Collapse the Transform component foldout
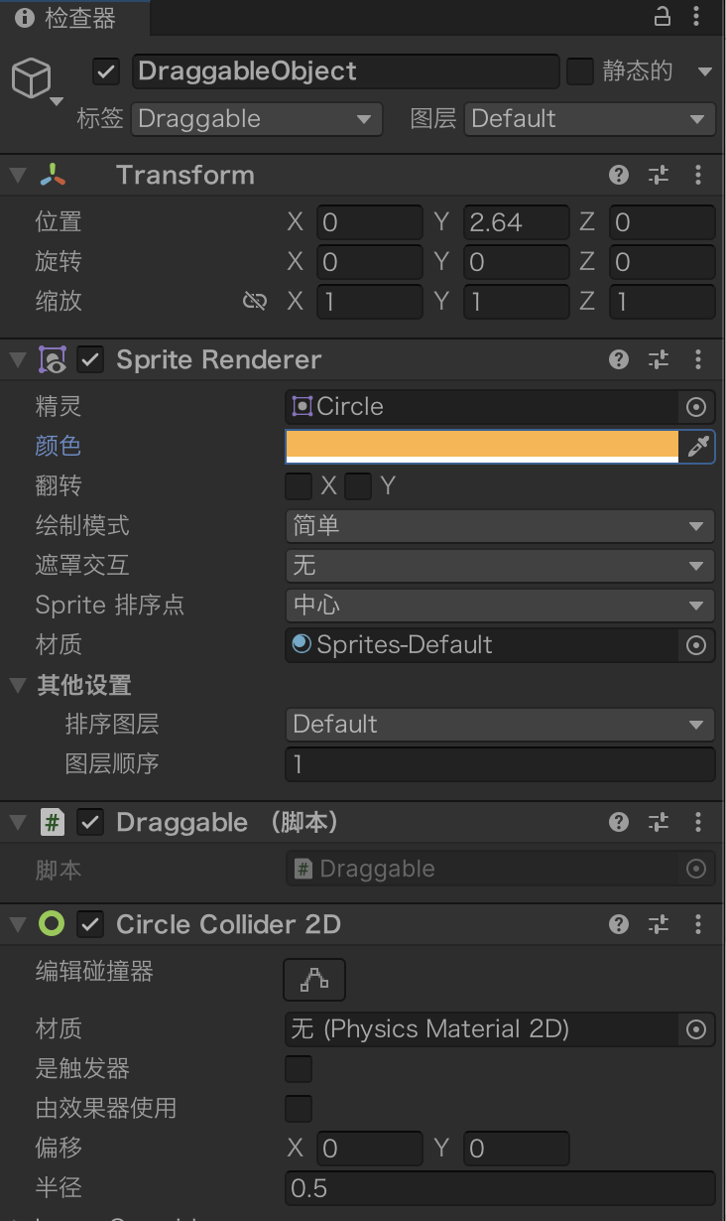This screenshot has height=1221, width=726. (17, 175)
